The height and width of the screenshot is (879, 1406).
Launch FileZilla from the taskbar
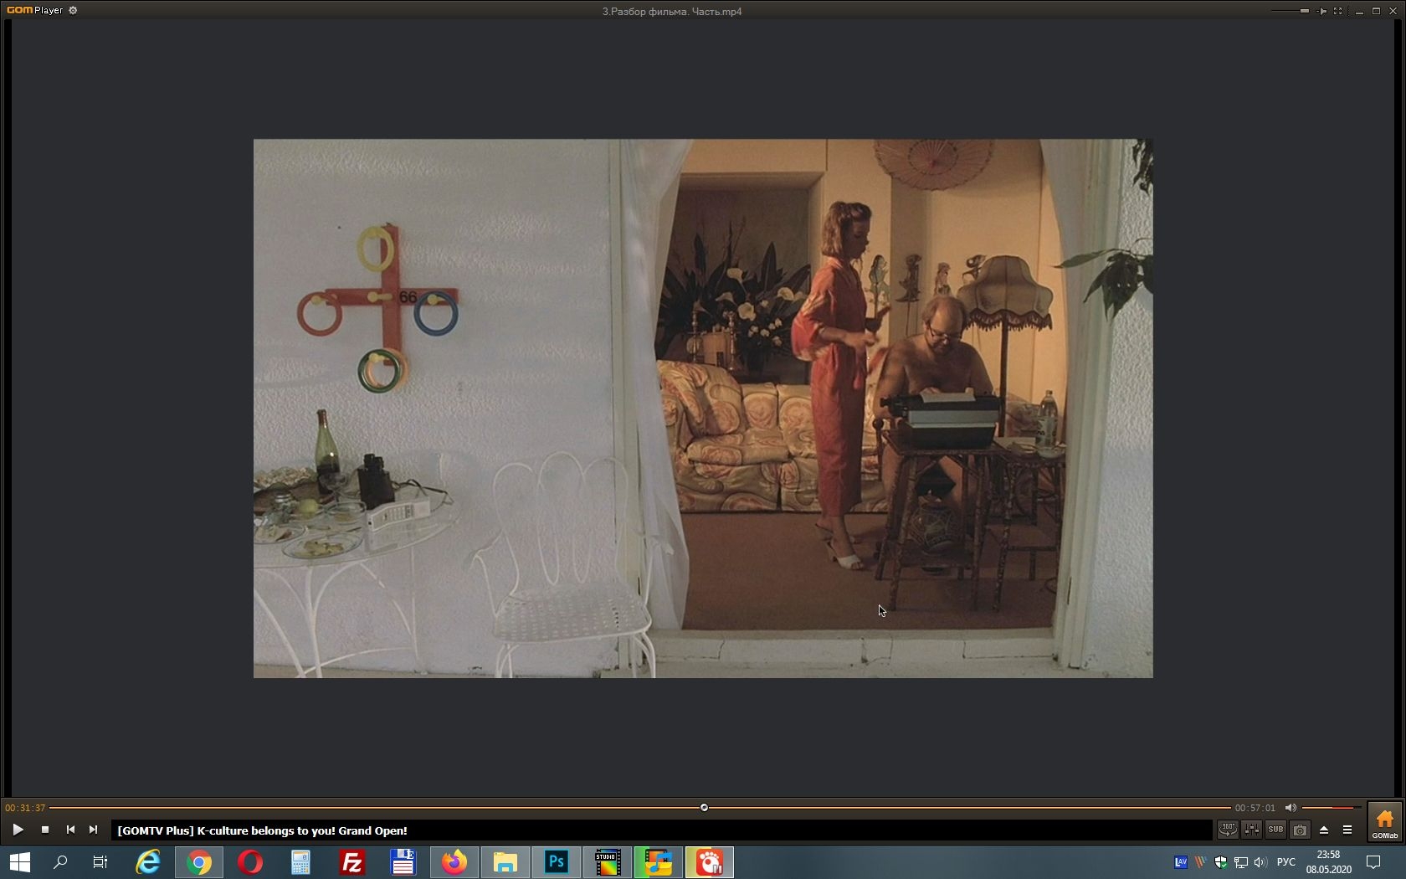(x=352, y=862)
